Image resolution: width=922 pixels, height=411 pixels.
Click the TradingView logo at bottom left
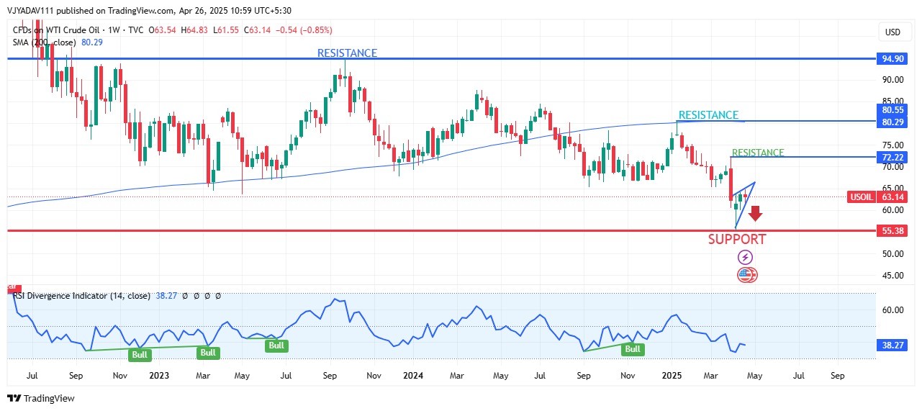coord(41,398)
